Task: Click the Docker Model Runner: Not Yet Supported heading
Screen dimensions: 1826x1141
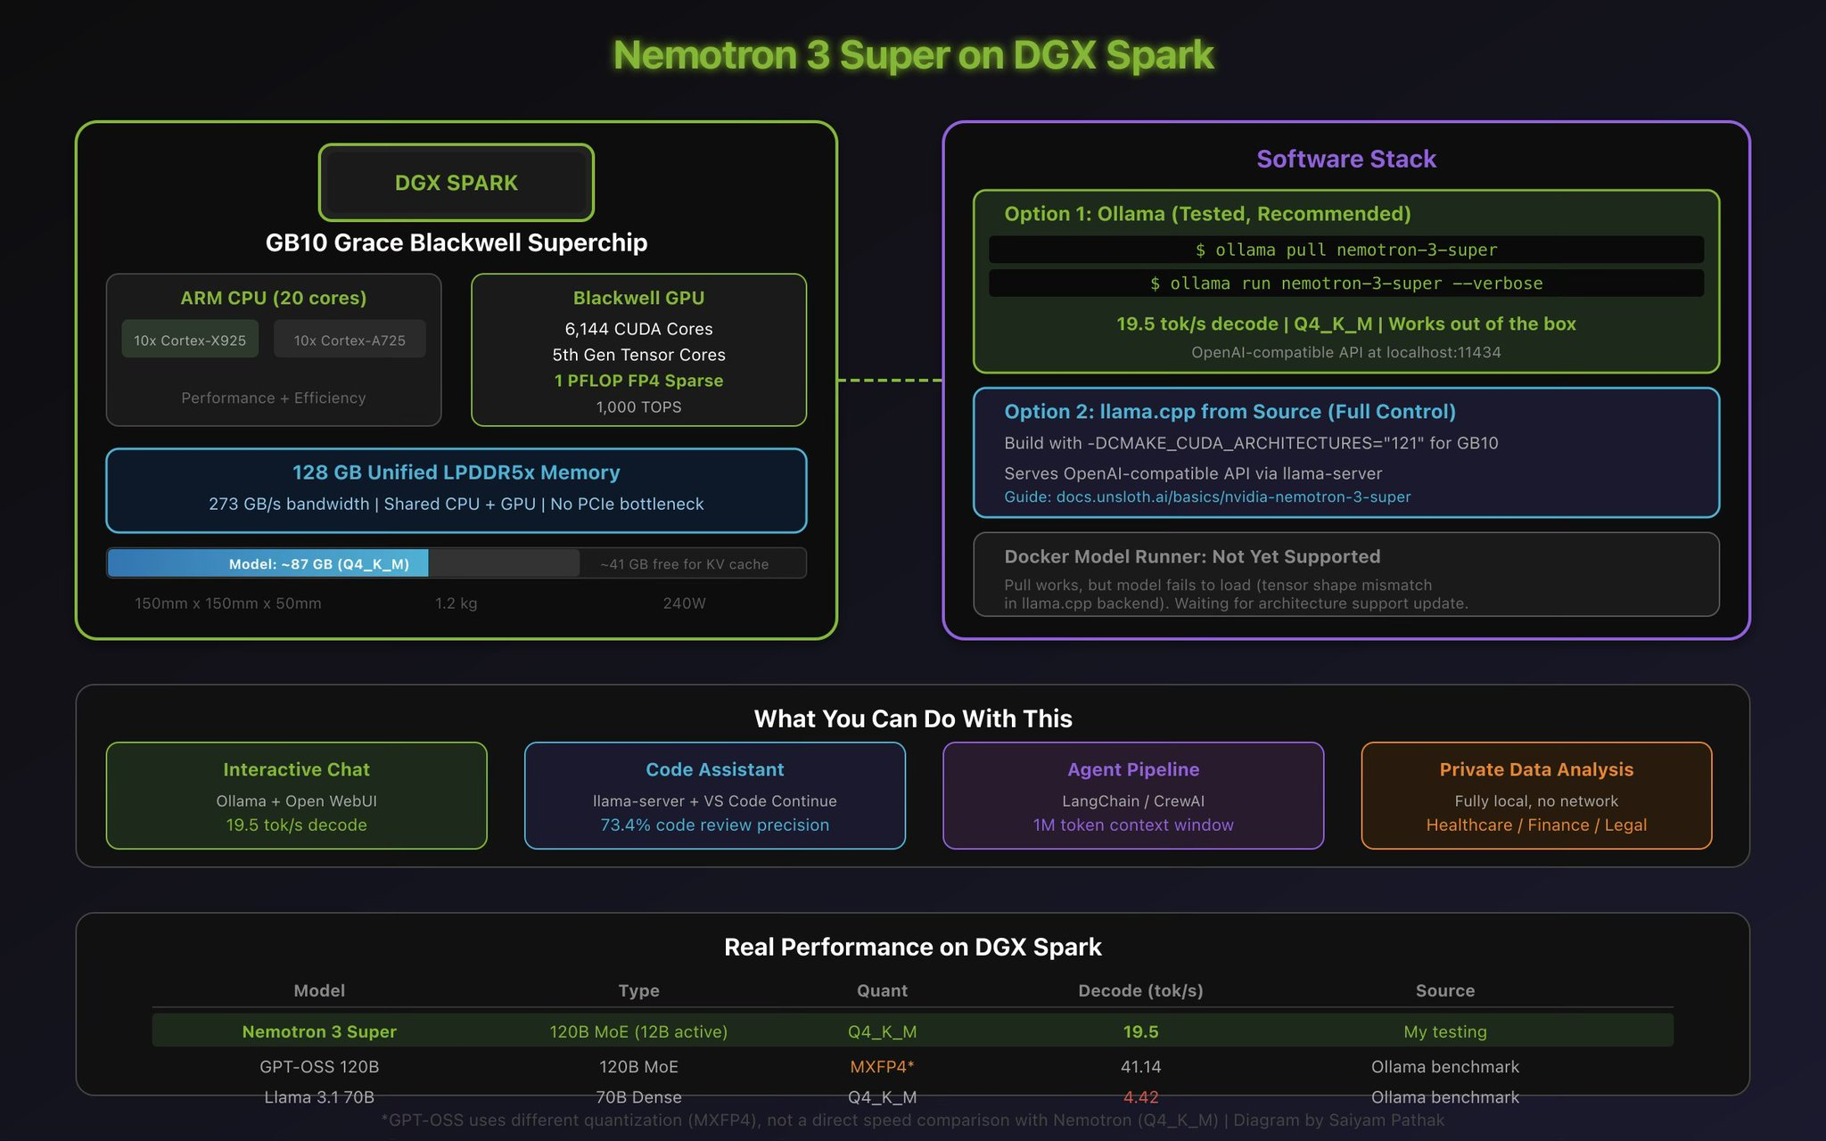Action: coord(1192,556)
